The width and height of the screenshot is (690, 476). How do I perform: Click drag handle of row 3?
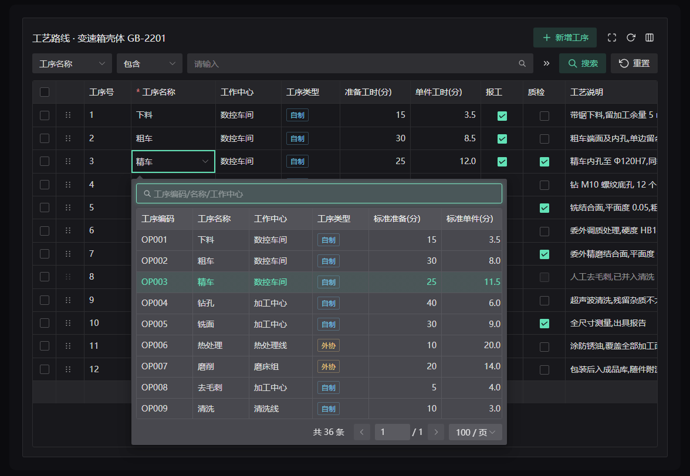pos(68,161)
